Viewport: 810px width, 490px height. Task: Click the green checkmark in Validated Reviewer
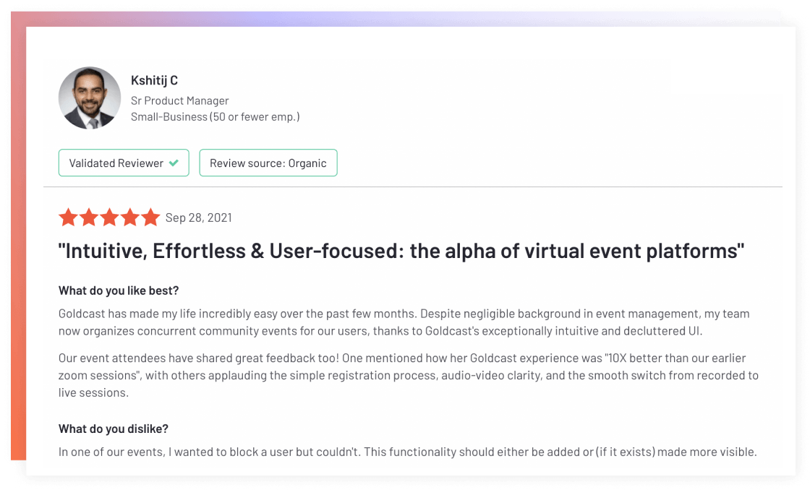174,163
